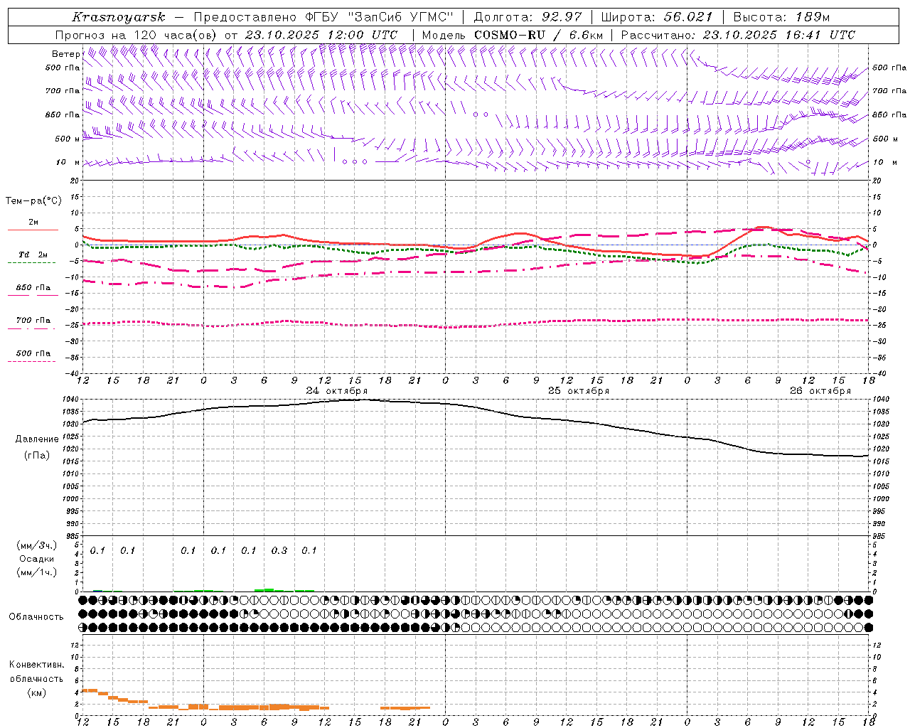Click the Облачность cloud cover label

(x=36, y=617)
